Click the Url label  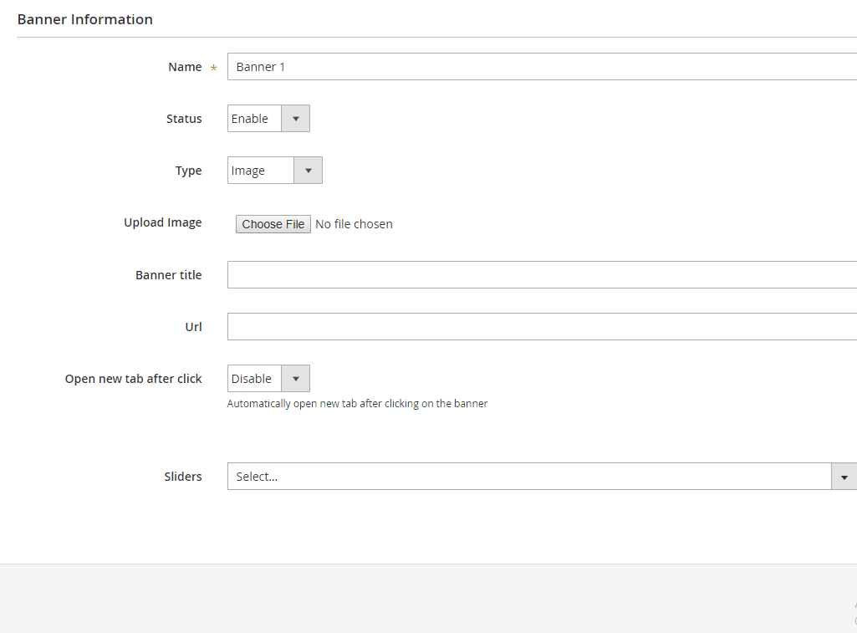tap(193, 327)
